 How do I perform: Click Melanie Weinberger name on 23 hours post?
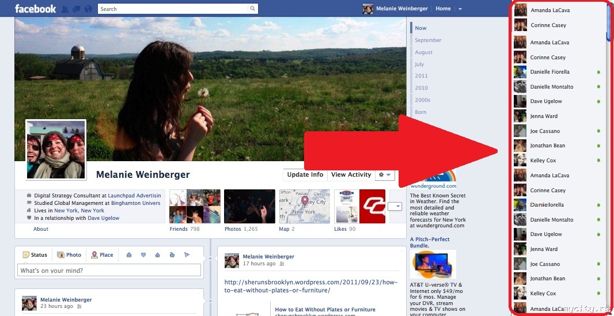(66, 299)
